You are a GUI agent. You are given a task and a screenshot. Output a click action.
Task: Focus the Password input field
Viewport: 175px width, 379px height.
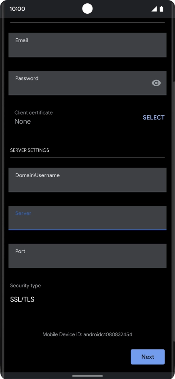pos(87,83)
